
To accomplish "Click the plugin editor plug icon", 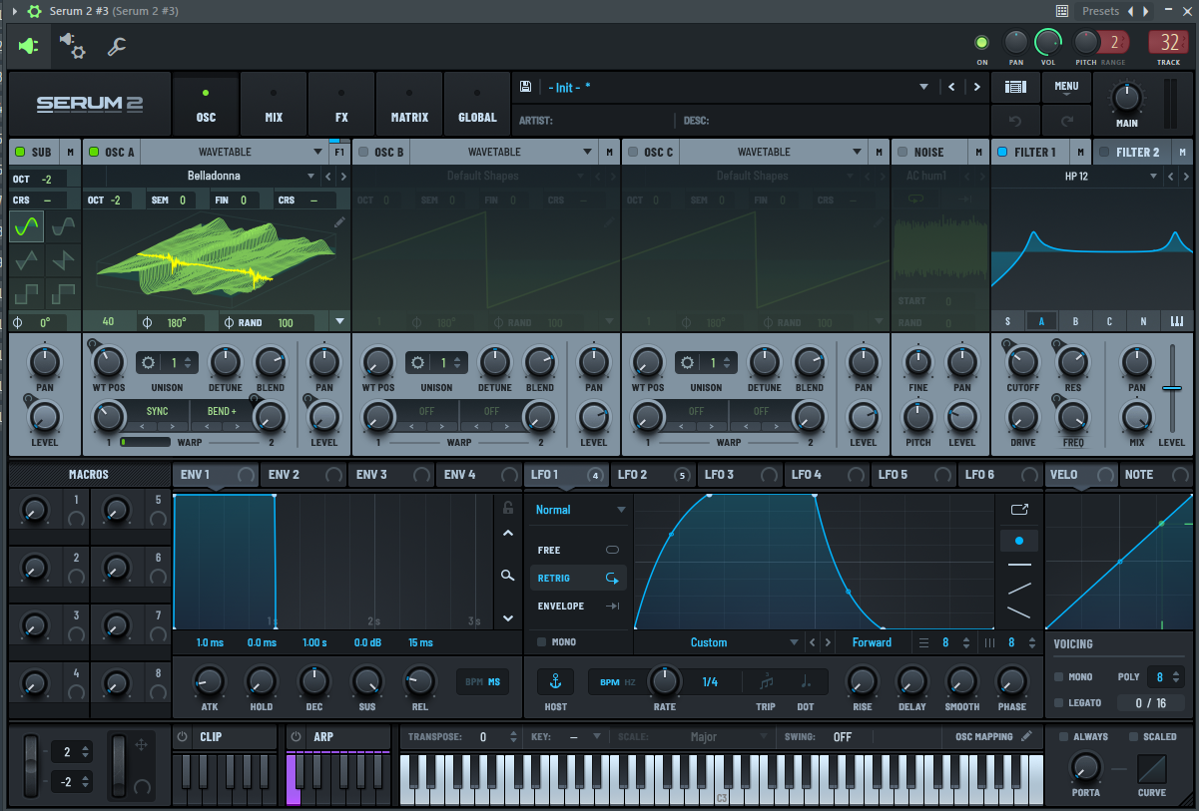I will [x=28, y=46].
